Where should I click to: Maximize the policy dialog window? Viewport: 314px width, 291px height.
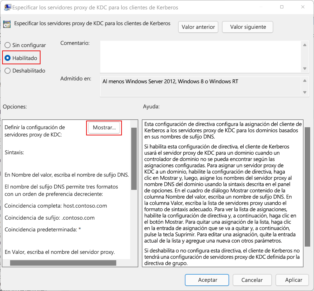[x=282, y=7]
